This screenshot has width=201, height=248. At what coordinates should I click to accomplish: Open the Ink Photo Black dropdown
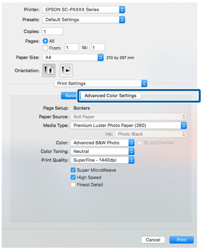tap(151, 134)
